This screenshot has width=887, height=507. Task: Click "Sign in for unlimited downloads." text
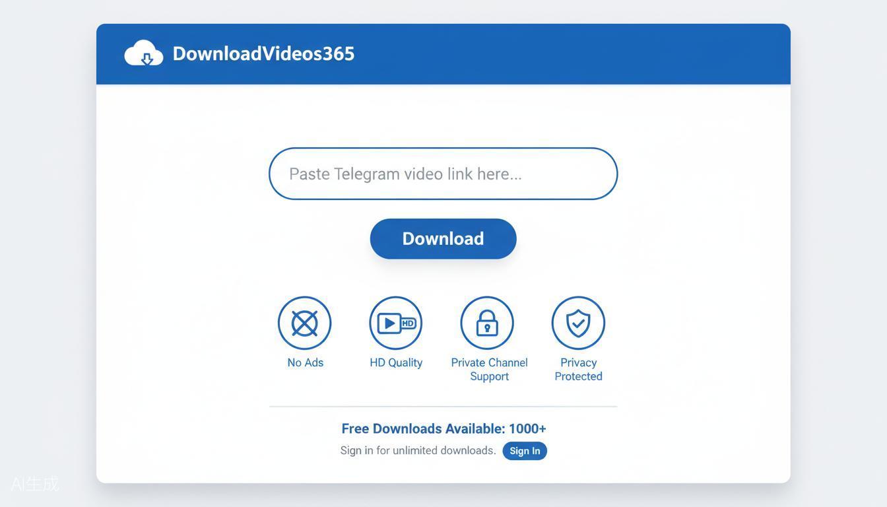tap(418, 450)
